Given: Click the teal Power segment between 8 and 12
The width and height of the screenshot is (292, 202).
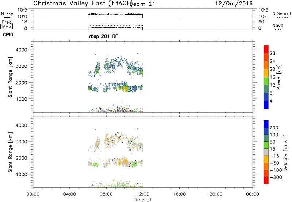Looking at the screenshot, I should click(x=266, y=89).
